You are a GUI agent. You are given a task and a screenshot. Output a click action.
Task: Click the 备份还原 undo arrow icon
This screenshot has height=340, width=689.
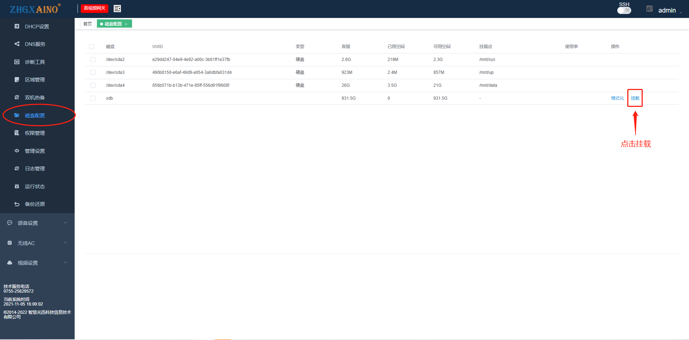[x=17, y=204]
